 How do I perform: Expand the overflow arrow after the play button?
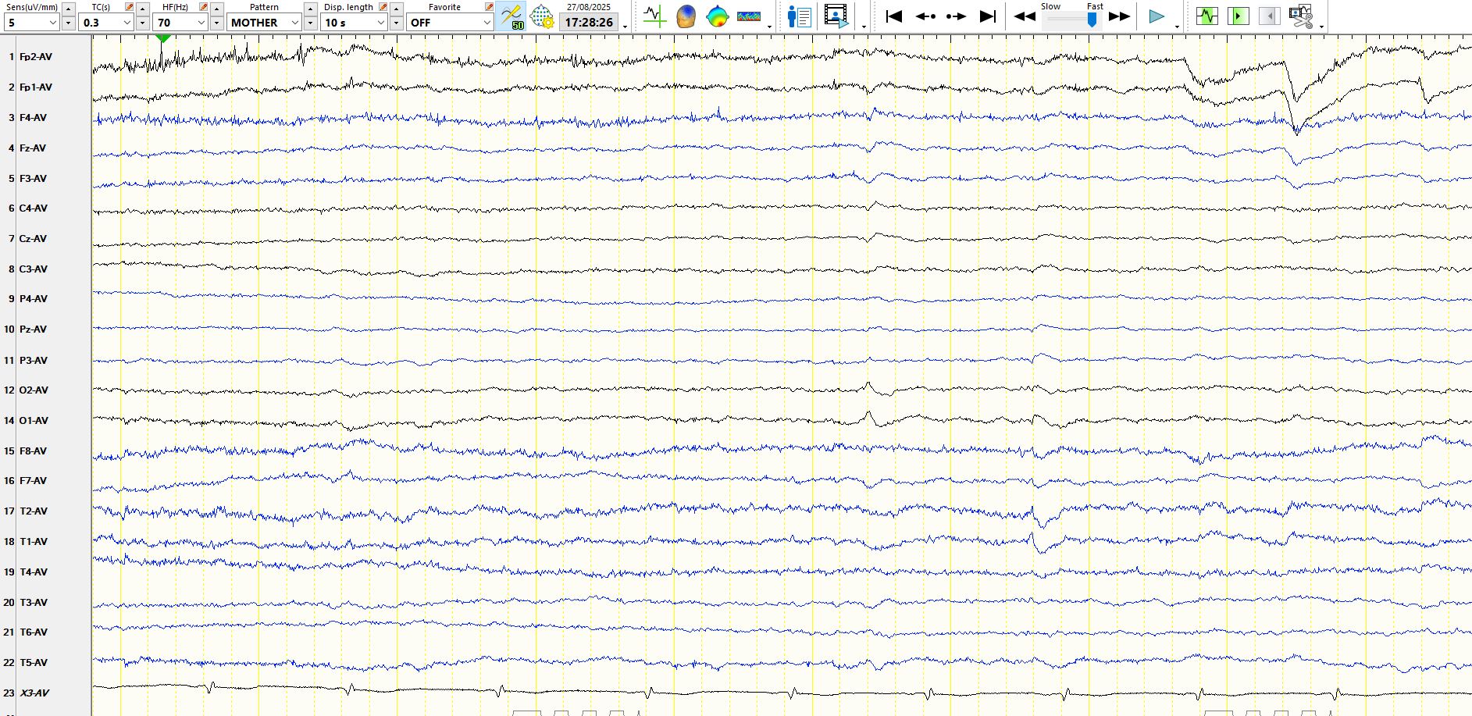pyautogui.click(x=1177, y=27)
